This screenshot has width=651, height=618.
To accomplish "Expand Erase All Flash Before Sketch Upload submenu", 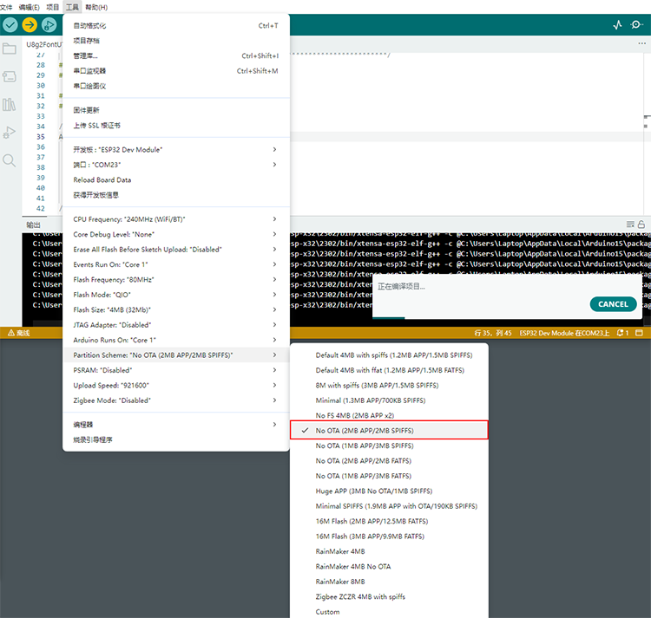I will tap(175, 249).
